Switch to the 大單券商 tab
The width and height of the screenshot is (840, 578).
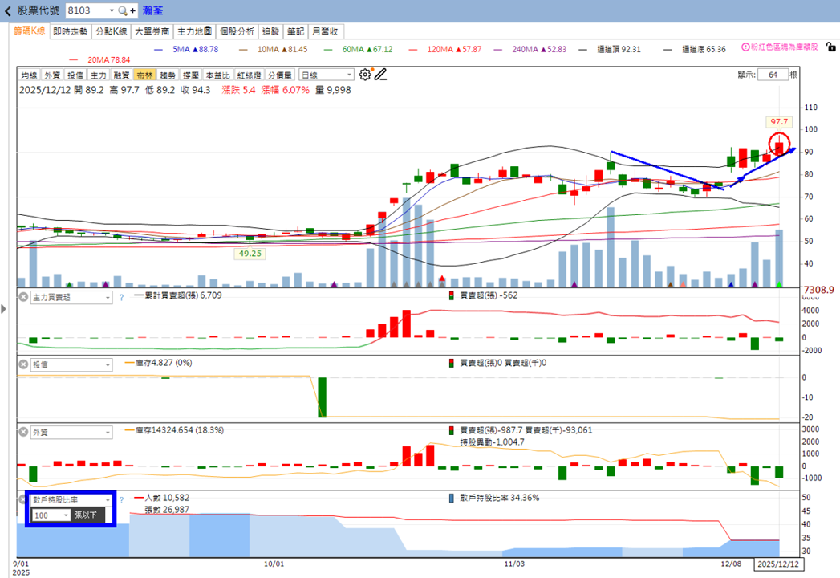(x=152, y=31)
